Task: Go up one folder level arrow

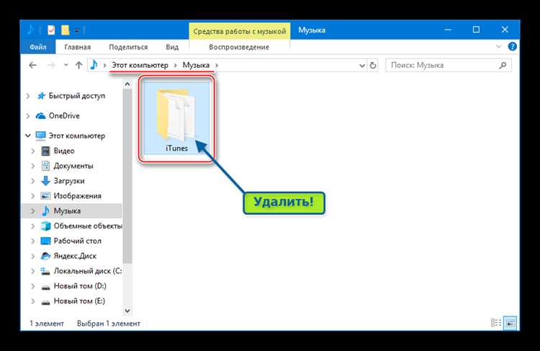Action: coord(79,65)
